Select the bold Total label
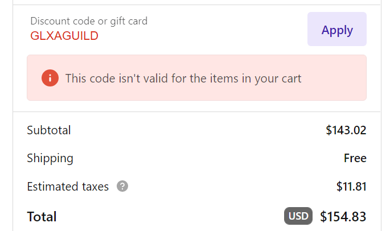 click(42, 217)
